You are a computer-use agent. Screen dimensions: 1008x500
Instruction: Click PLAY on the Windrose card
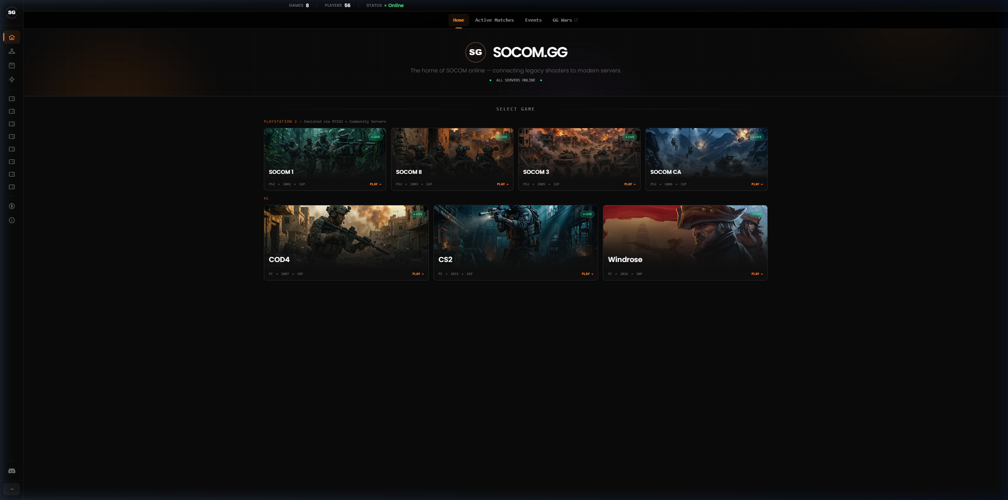coord(757,274)
